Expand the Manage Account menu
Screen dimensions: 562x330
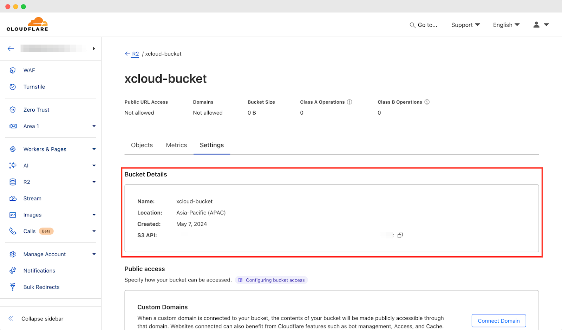(94, 254)
